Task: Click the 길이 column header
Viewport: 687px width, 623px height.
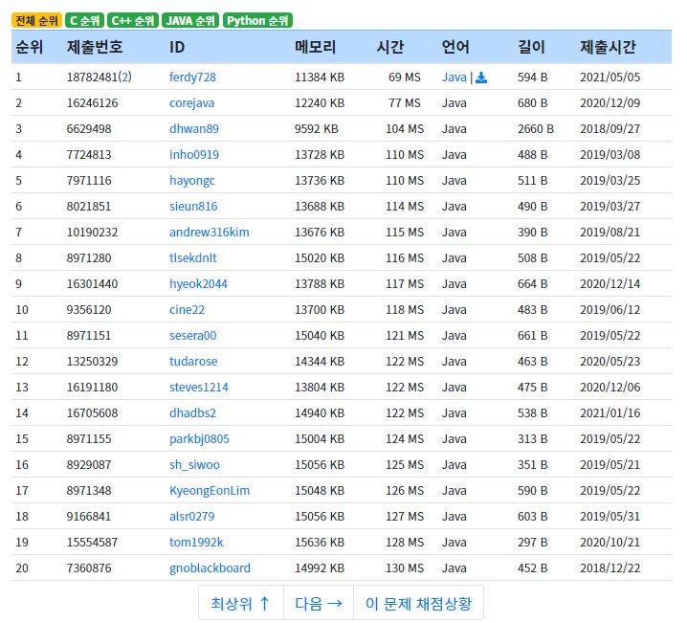Action: click(531, 47)
